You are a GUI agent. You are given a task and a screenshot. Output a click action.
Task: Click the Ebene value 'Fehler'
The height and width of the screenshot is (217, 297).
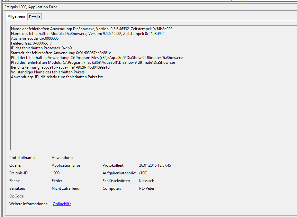[57, 181]
